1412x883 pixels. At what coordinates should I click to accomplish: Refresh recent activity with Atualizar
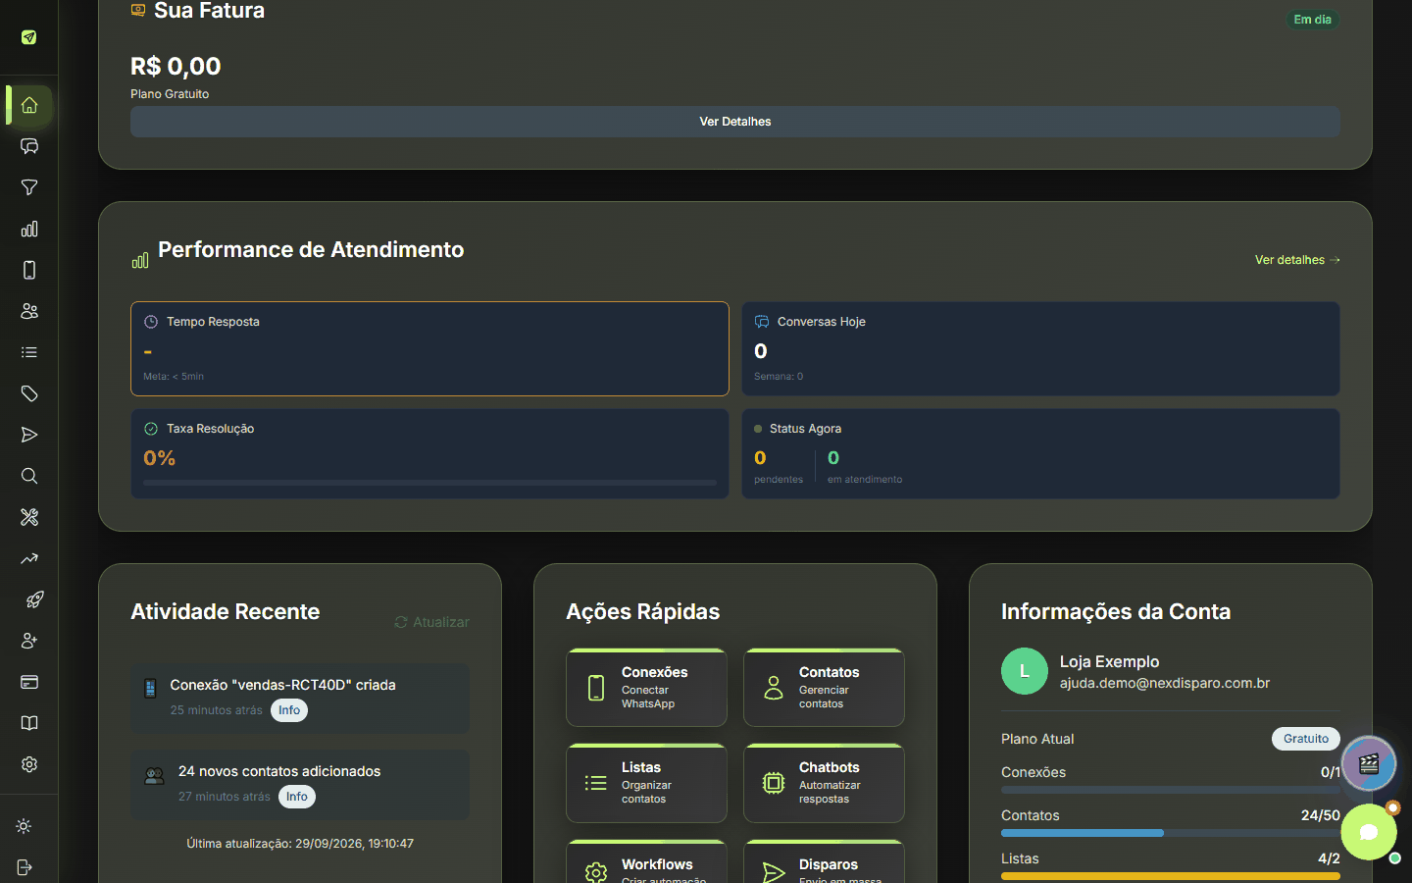(x=431, y=622)
